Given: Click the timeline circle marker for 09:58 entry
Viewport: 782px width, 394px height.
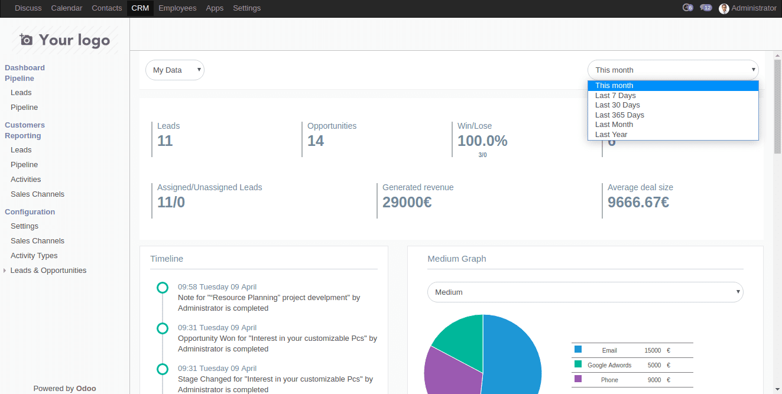Looking at the screenshot, I should 163,288.
